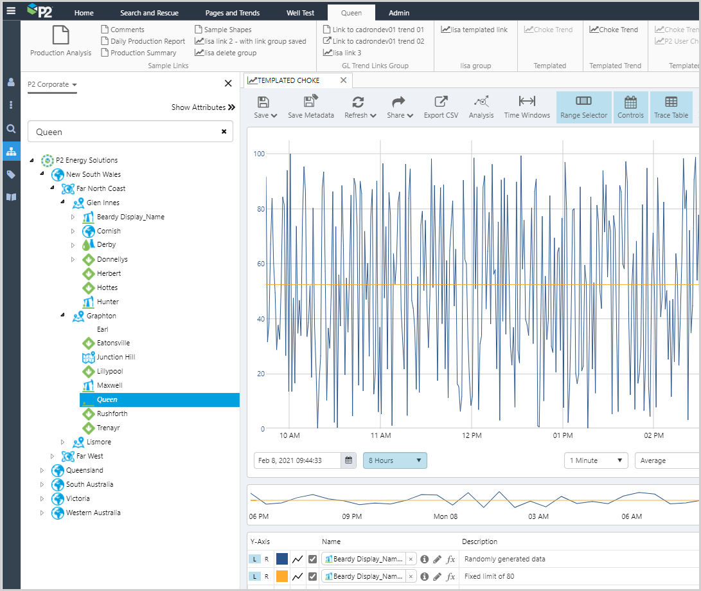The height and width of the screenshot is (591, 701).
Task: Click the Export CSV toolbar icon
Action: coord(441,107)
